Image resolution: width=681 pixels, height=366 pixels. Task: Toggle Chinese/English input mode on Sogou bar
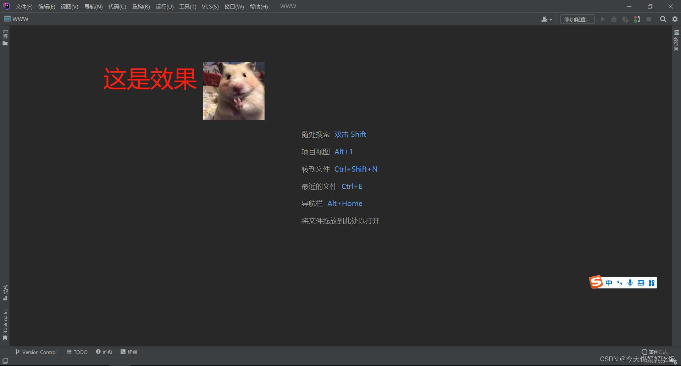(x=609, y=282)
